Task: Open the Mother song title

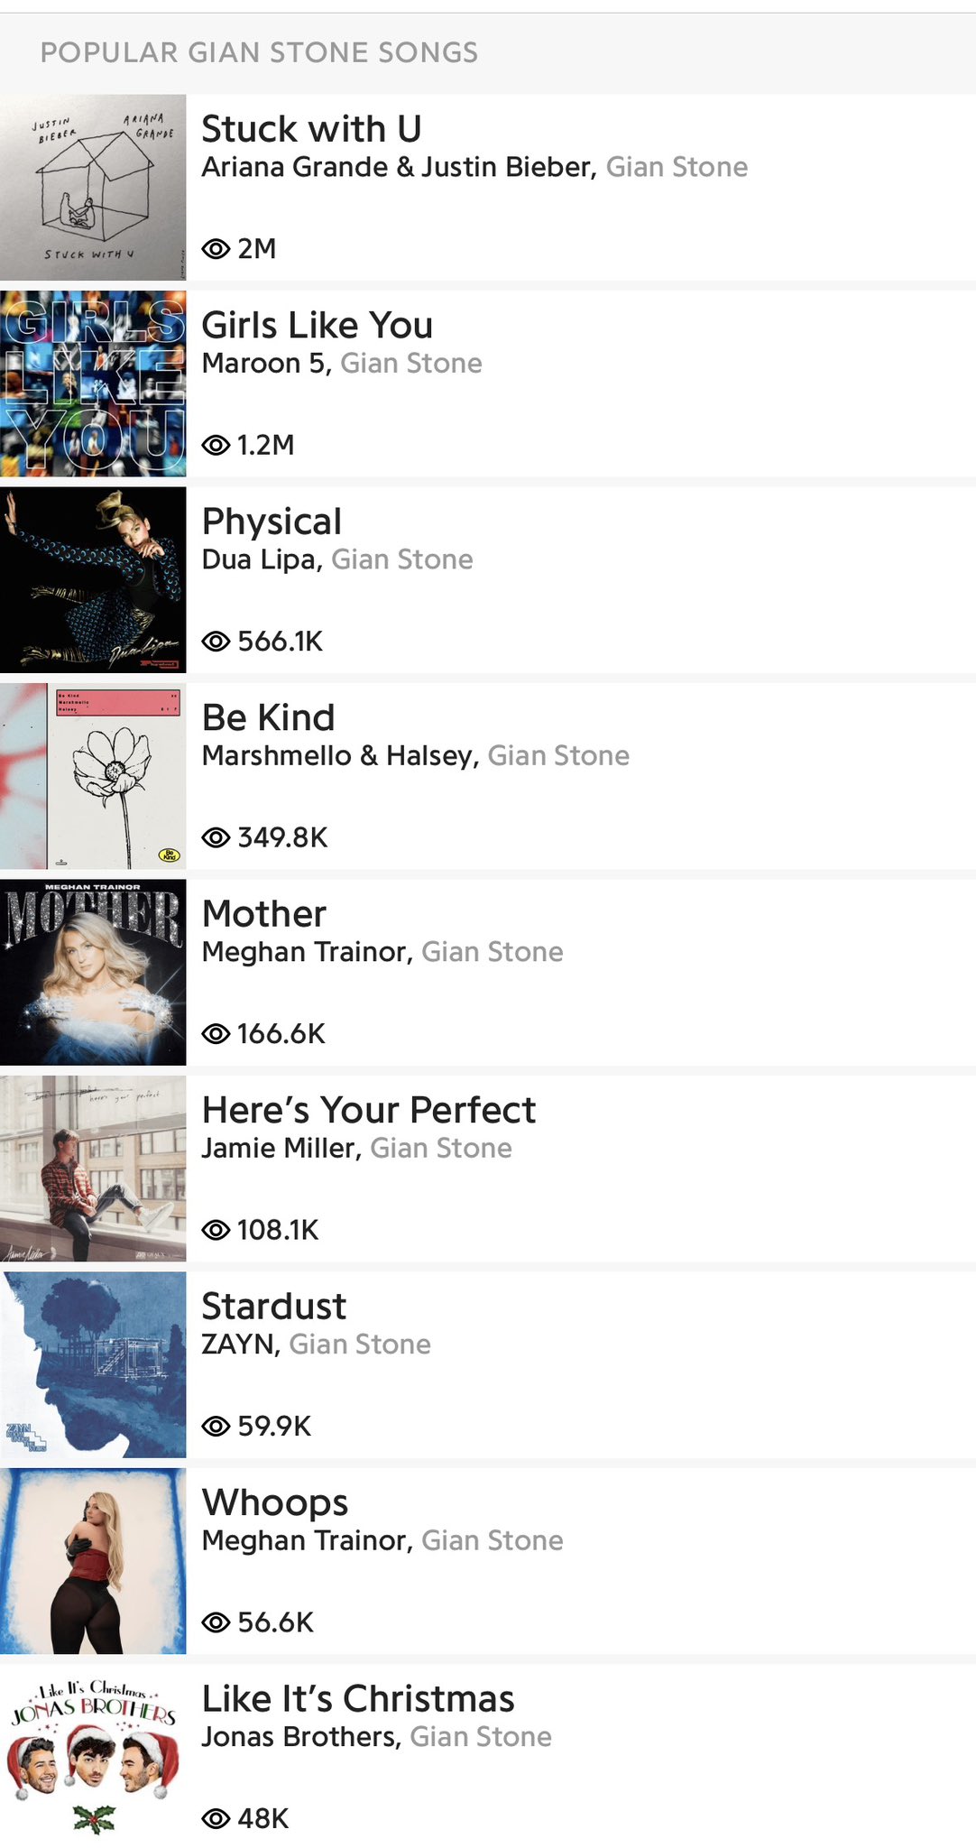Action: (263, 914)
